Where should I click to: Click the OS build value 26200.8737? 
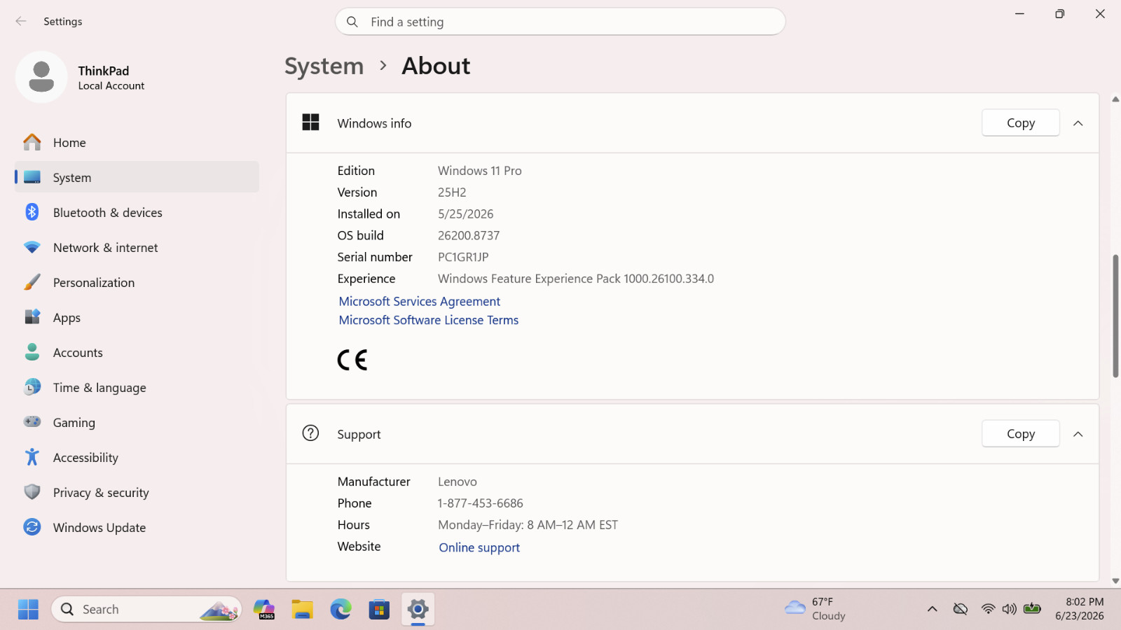(x=469, y=235)
